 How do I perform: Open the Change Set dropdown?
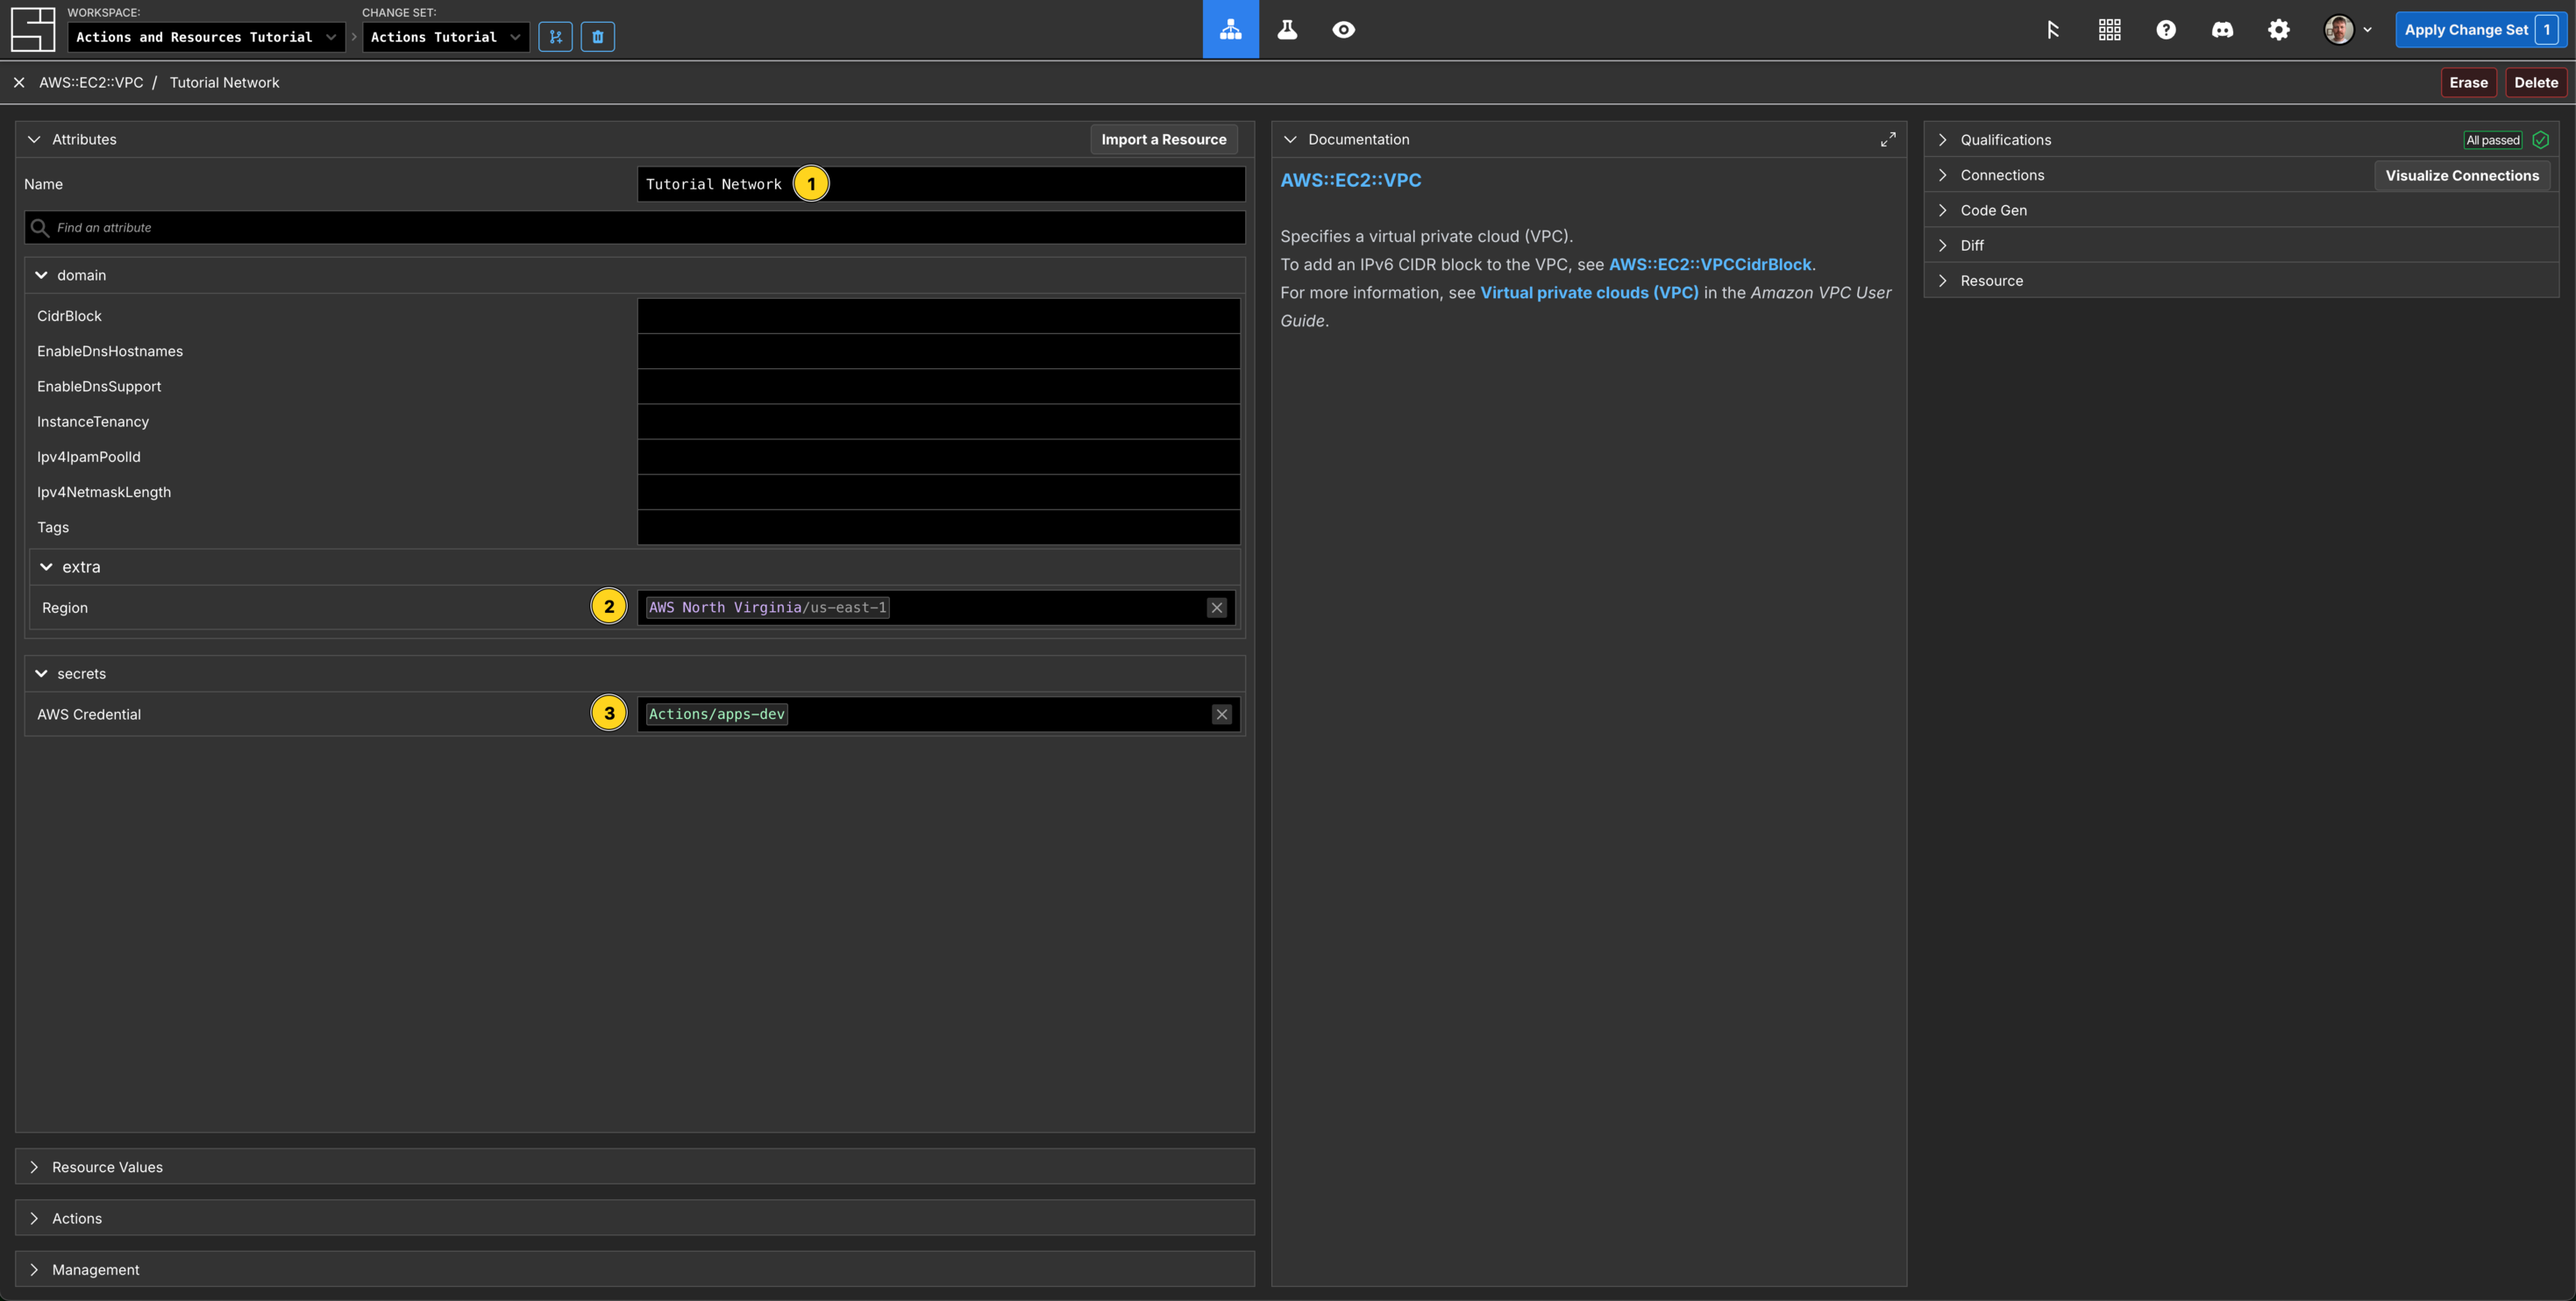point(445,37)
